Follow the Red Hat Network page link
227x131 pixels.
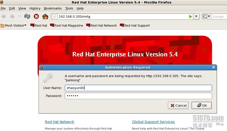pyautogui.click(x=60, y=122)
